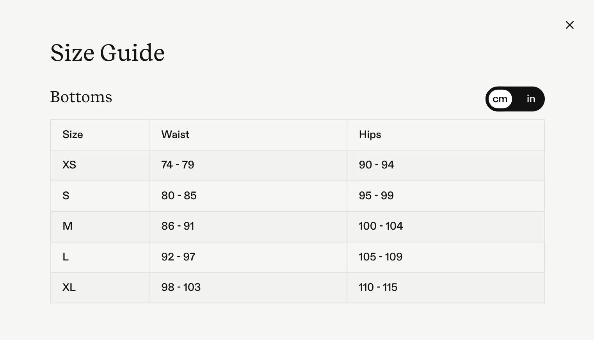Select the XL size row label

pos(69,287)
